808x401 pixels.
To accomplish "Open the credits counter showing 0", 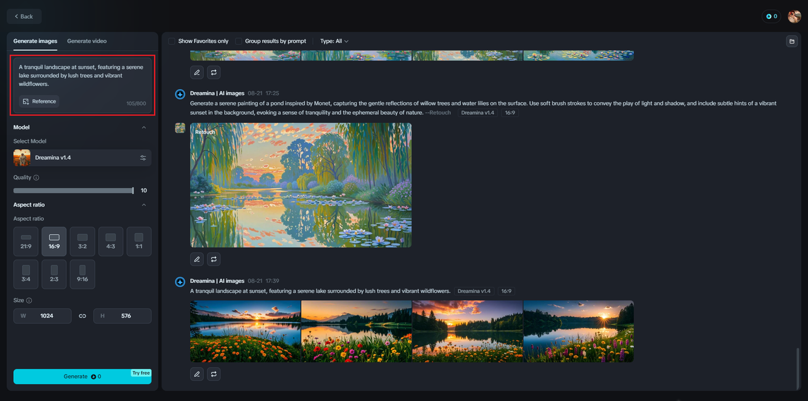I will (x=771, y=16).
